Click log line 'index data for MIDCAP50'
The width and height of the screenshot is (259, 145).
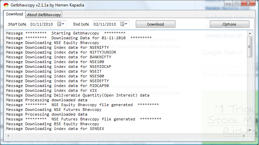pos(57,86)
